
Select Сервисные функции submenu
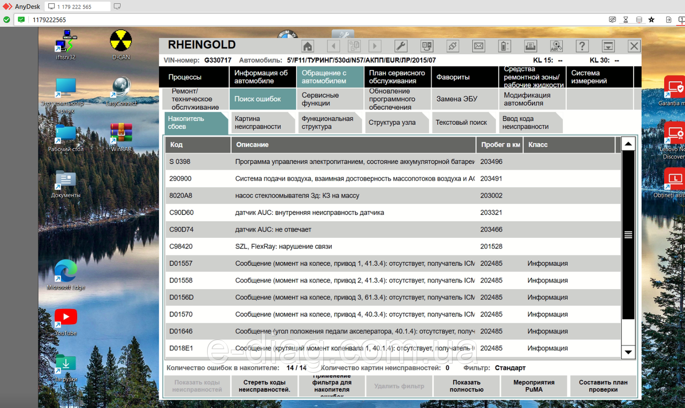pyautogui.click(x=330, y=99)
